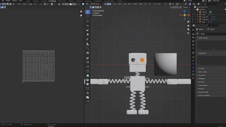
Task: Select the Rip Region tool
Action: (x=88, y=102)
